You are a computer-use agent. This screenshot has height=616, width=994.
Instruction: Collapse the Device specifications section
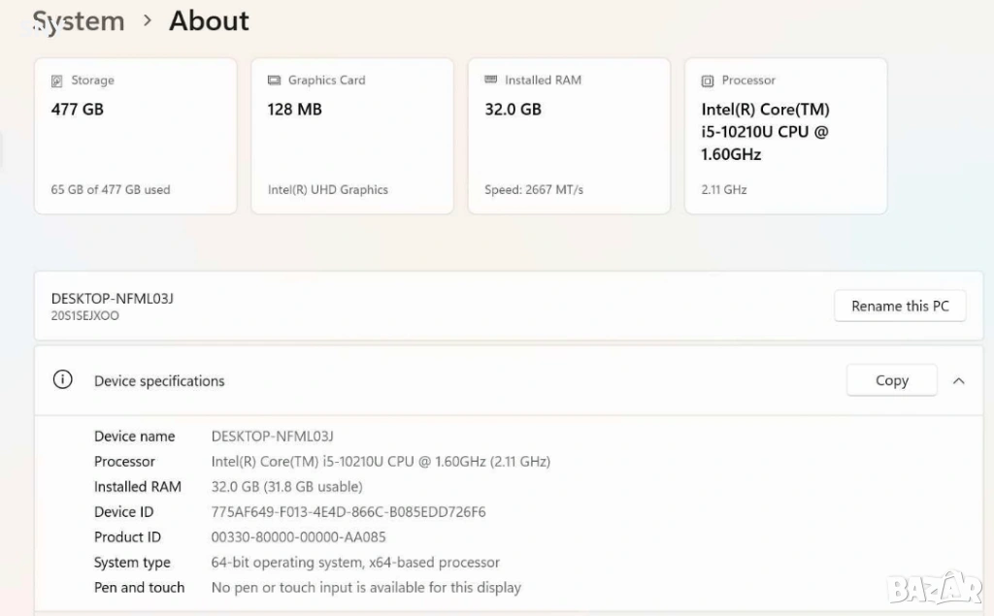point(958,381)
